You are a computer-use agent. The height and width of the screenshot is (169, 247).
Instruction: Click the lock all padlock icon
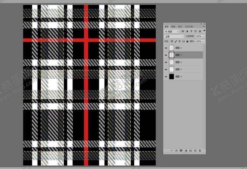point(187,41)
